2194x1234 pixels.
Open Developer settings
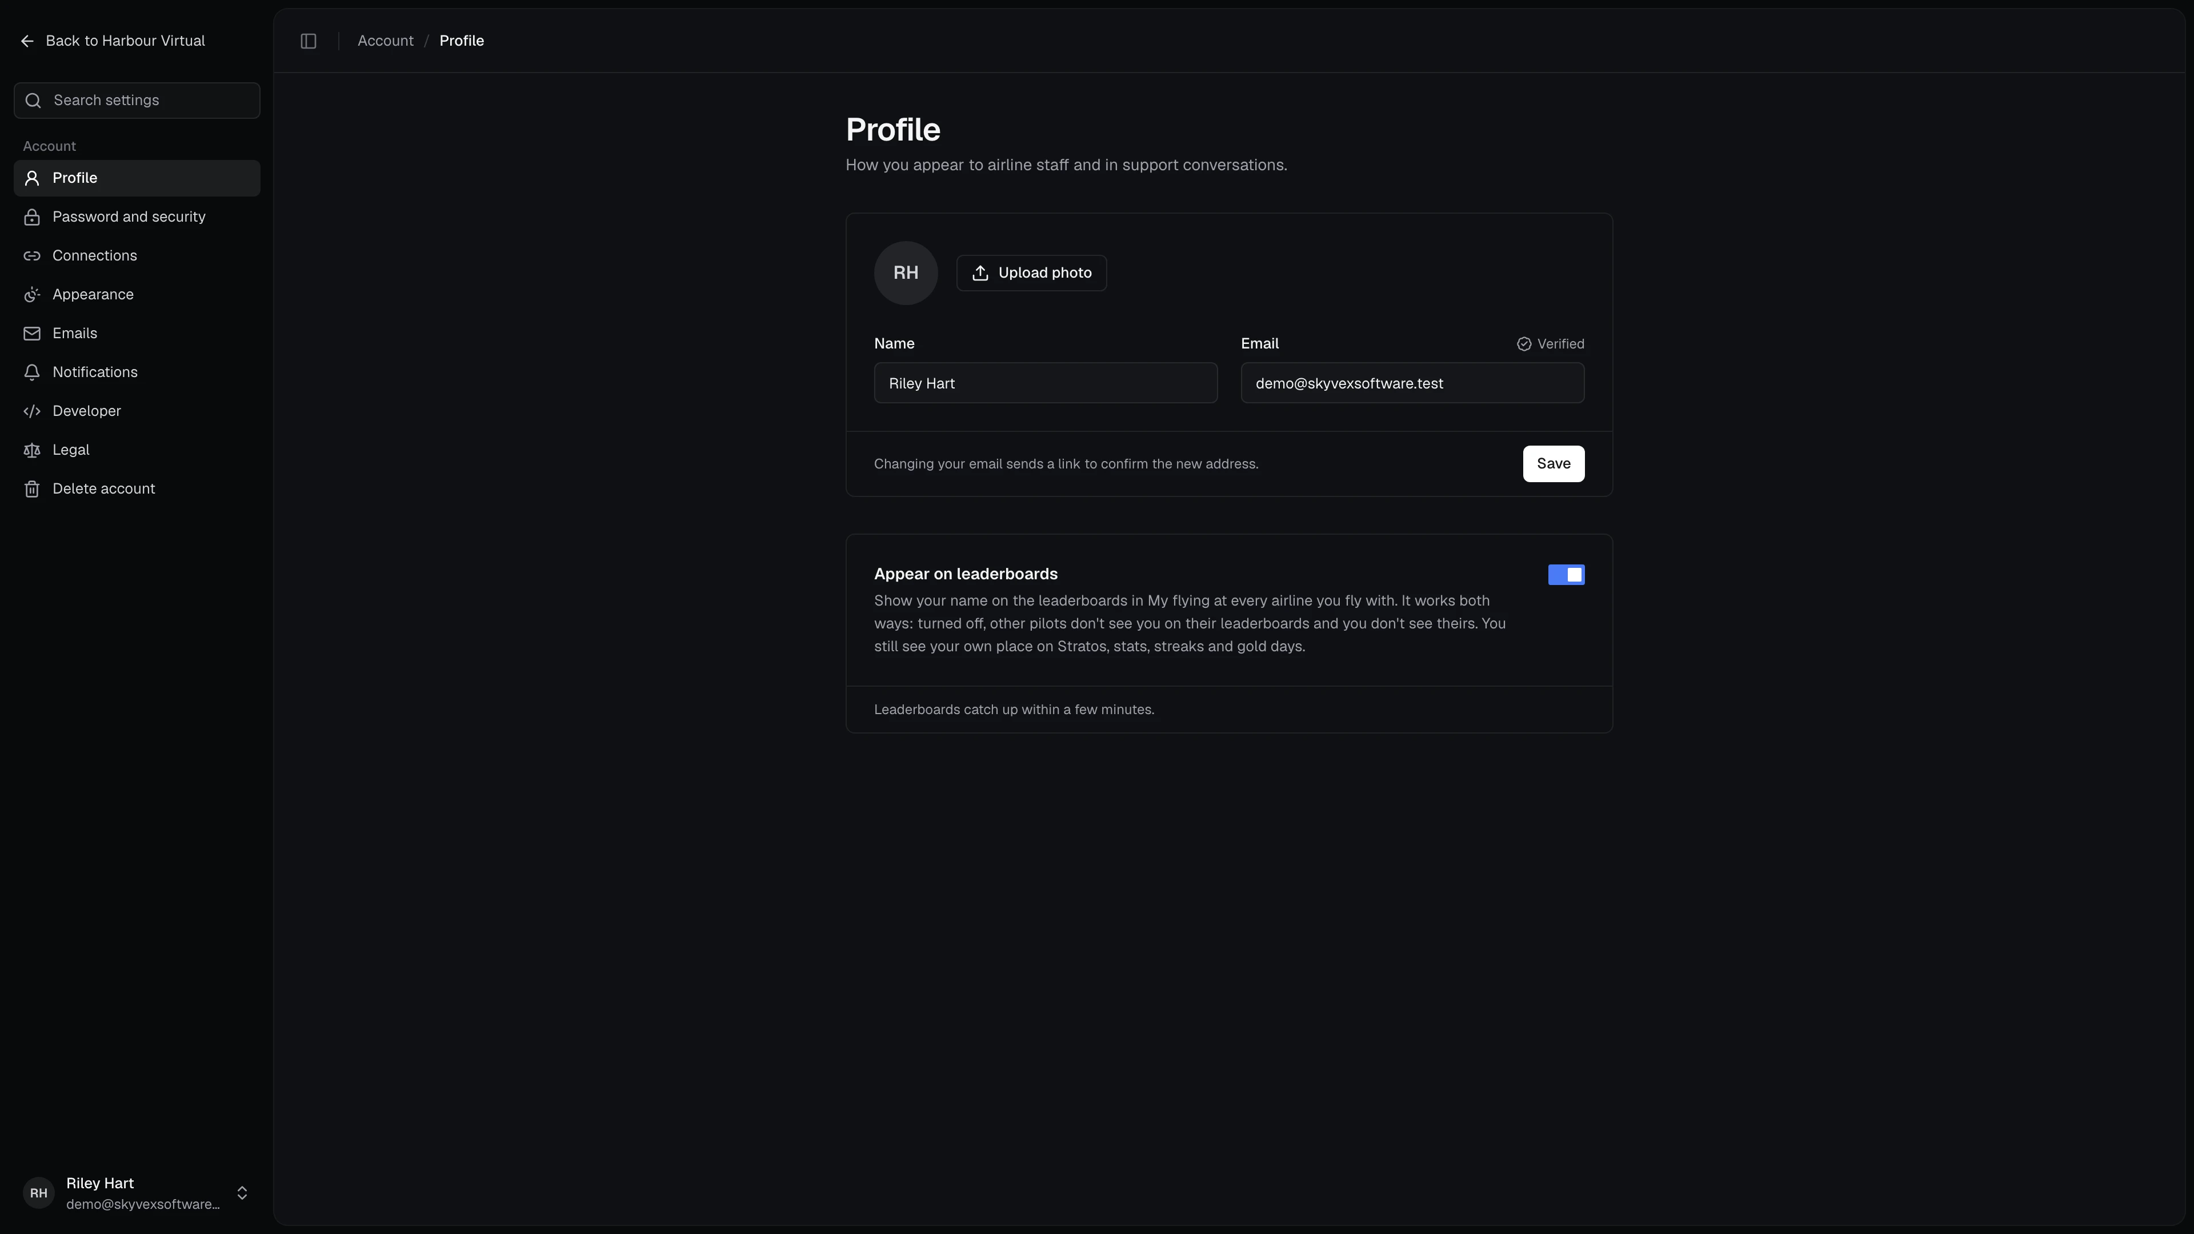point(137,411)
